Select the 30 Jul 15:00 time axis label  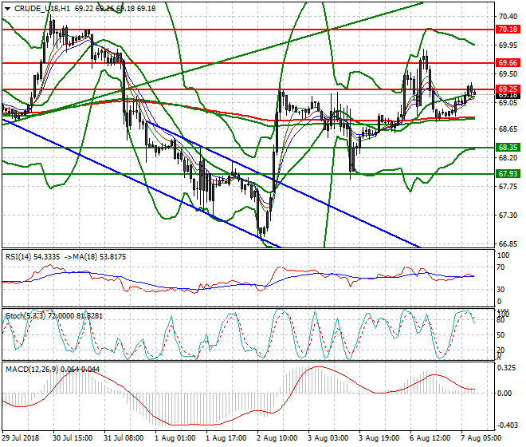pyautogui.click(x=73, y=438)
